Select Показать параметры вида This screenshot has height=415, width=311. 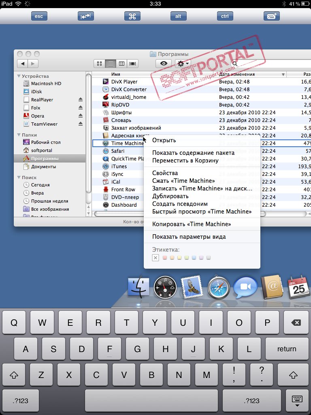202,237
